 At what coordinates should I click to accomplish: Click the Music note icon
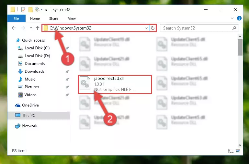(20, 79)
